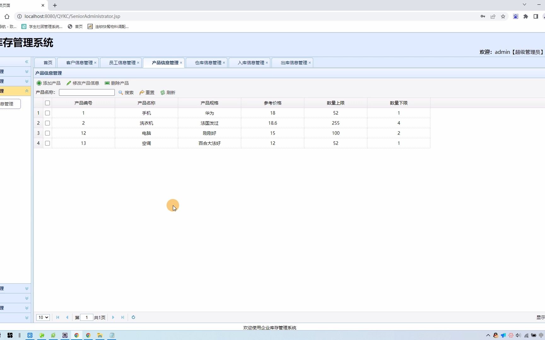Sort by the 参考价格 column header
This screenshot has width=545, height=340.
point(272,103)
